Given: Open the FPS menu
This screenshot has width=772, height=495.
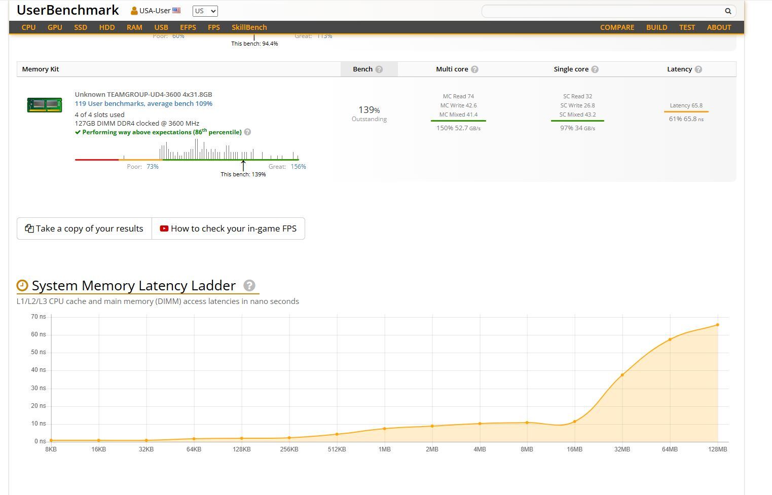Looking at the screenshot, I should [214, 27].
